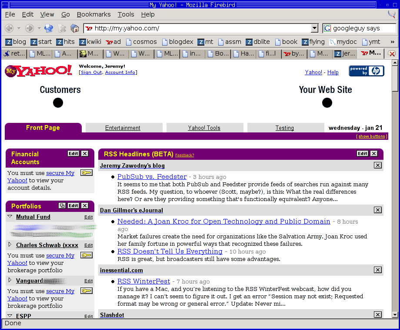Reload the page with the refresh icon
The image size is (400, 330).
(48, 28)
